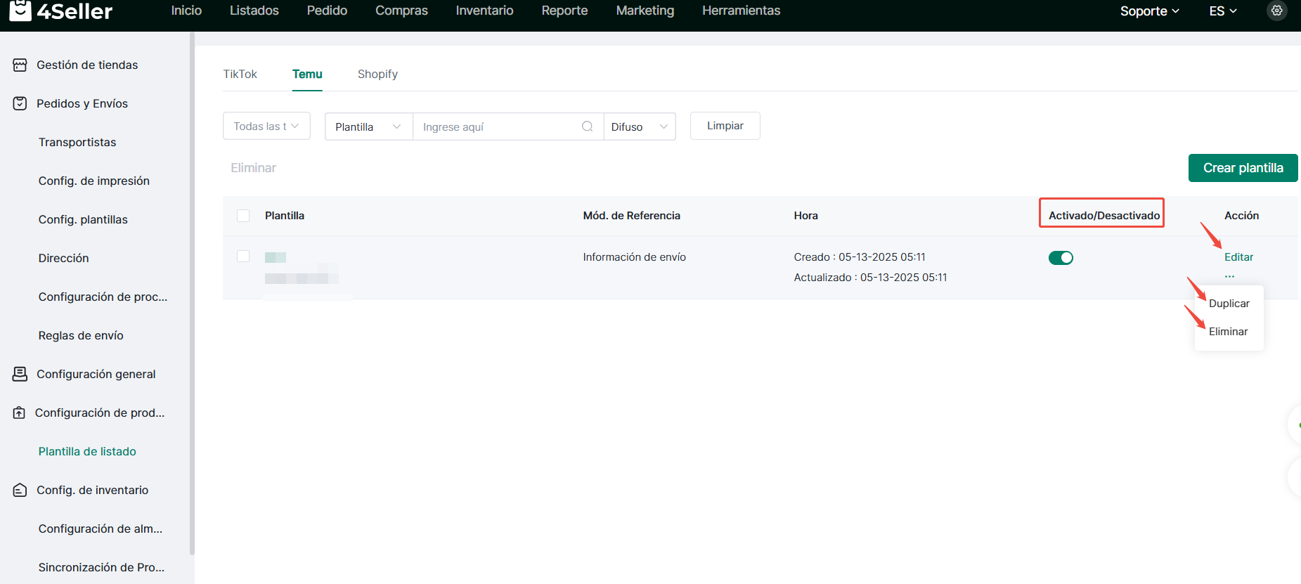
Task: Click the Gestión de tiendas store icon
Action: (x=20, y=65)
